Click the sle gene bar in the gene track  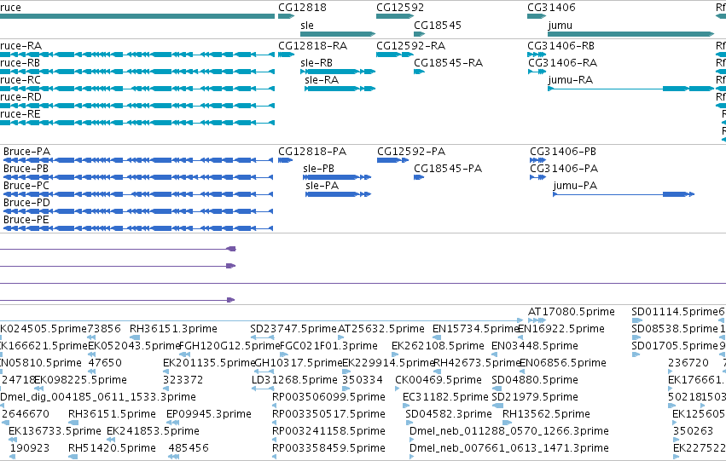(338, 34)
